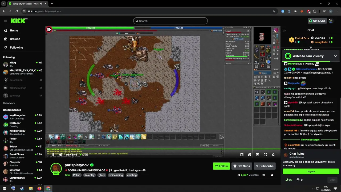This screenshot has height=192, width=341.
Task: Open mokrysuchar channel
Action: [x=23, y=88]
